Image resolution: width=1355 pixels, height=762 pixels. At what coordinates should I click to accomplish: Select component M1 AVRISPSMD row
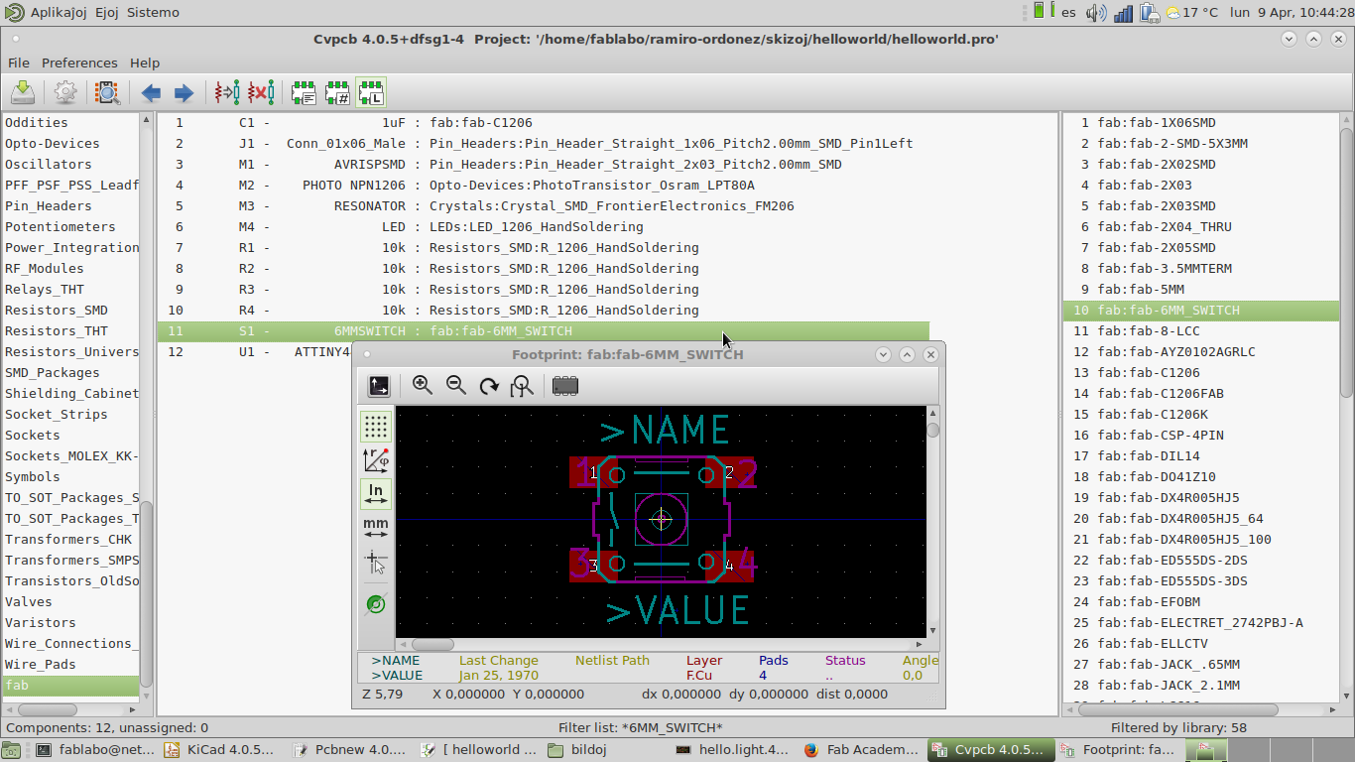(x=544, y=164)
